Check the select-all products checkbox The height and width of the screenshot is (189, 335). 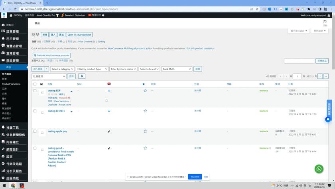point(35,84)
